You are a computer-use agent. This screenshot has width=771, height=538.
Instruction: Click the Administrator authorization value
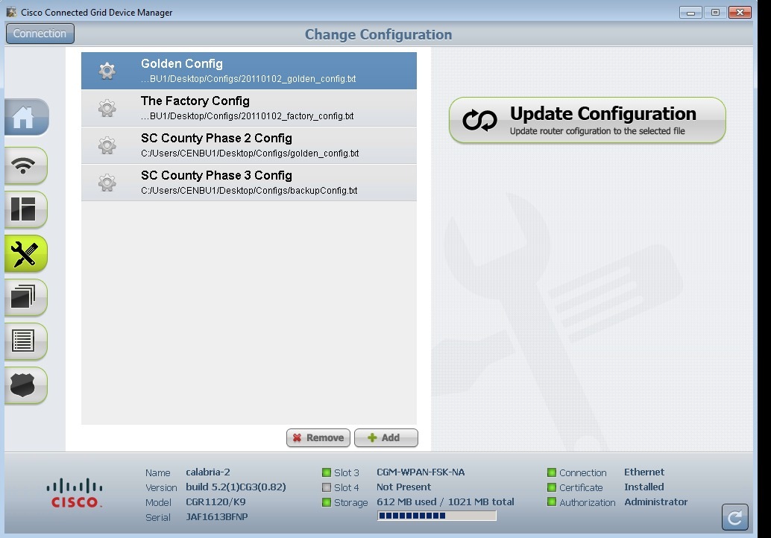656,501
